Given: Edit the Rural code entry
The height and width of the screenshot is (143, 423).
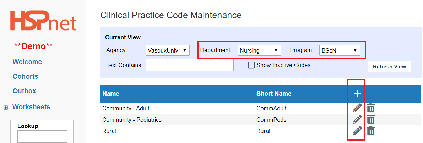Looking at the screenshot, I should tap(357, 131).
